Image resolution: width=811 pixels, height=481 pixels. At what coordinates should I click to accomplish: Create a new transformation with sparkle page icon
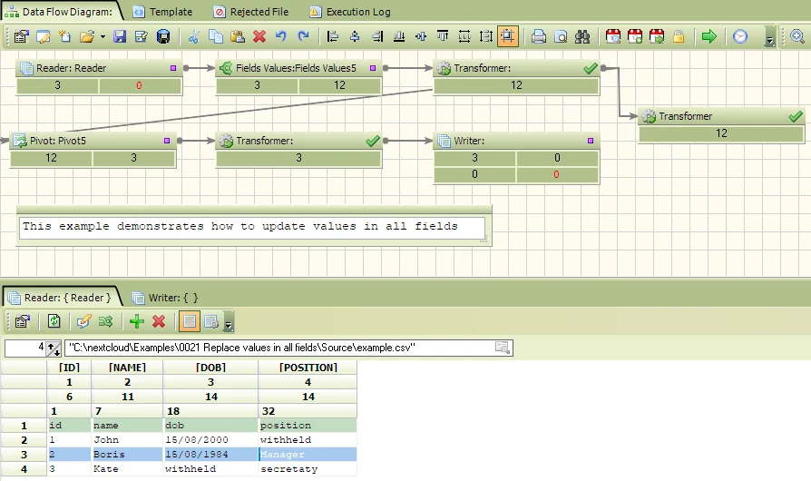click(x=64, y=36)
